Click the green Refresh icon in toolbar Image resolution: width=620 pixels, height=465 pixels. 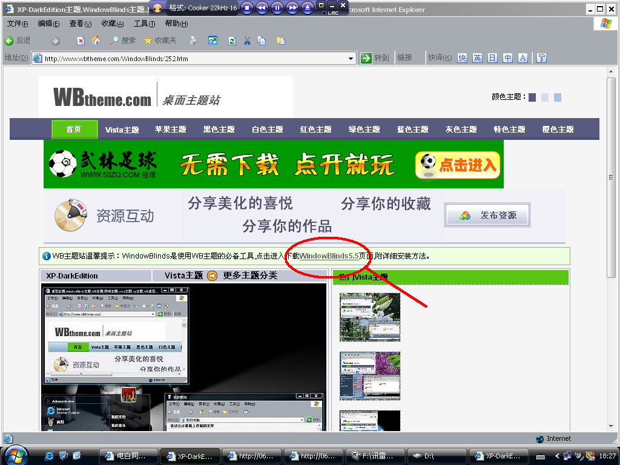[x=231, y=41]
